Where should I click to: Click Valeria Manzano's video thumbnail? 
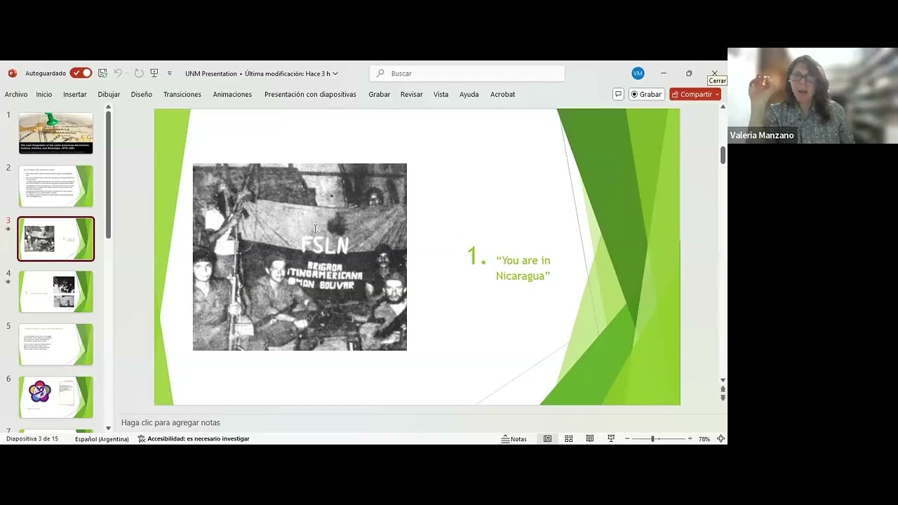[x=812, y=95]
